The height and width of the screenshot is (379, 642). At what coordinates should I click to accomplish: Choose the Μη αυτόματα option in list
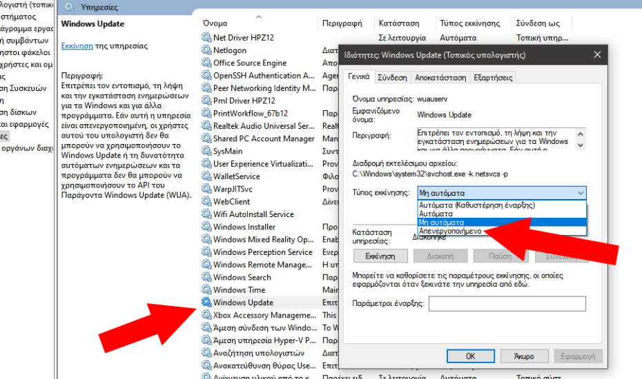pos(502,223)
